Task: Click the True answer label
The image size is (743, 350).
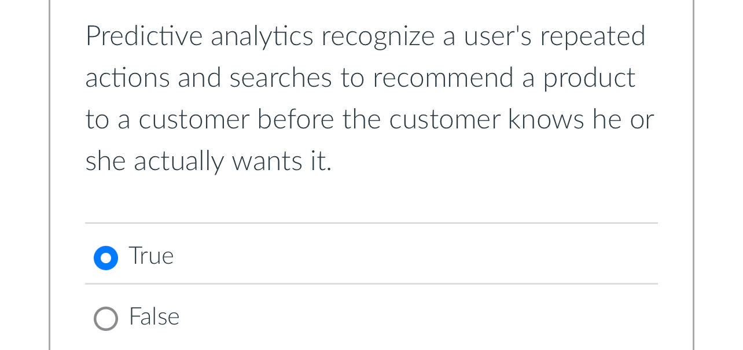Action: tap(150, 256)
